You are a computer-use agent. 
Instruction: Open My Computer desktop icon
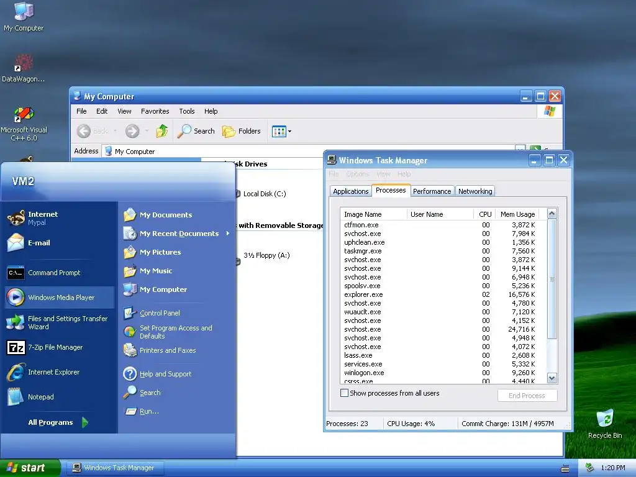click(24, 17)
